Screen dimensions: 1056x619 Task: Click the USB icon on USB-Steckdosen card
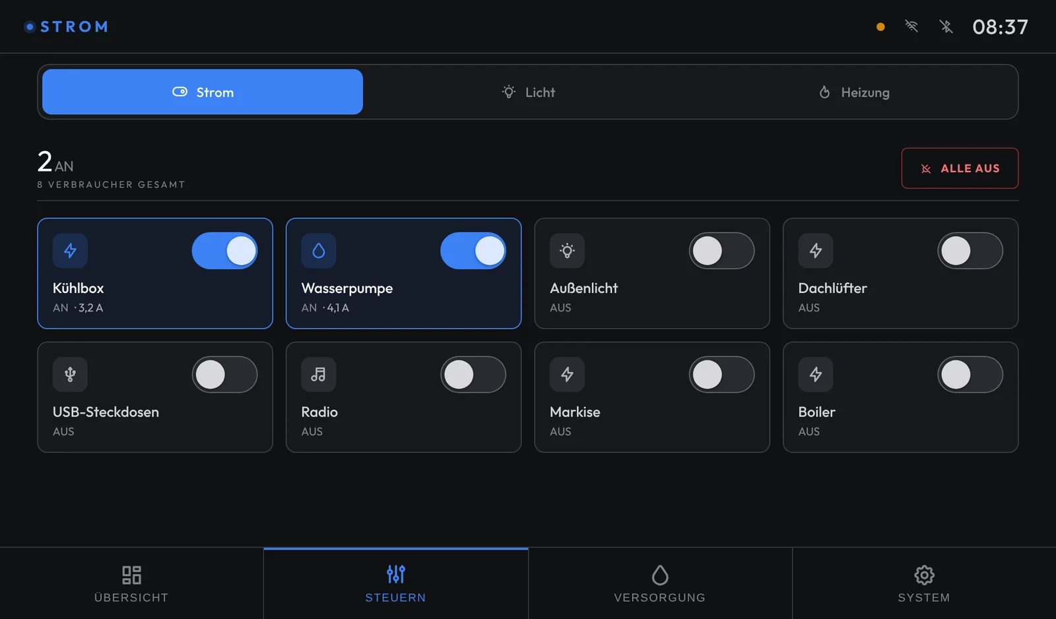(x=70, y=374)
